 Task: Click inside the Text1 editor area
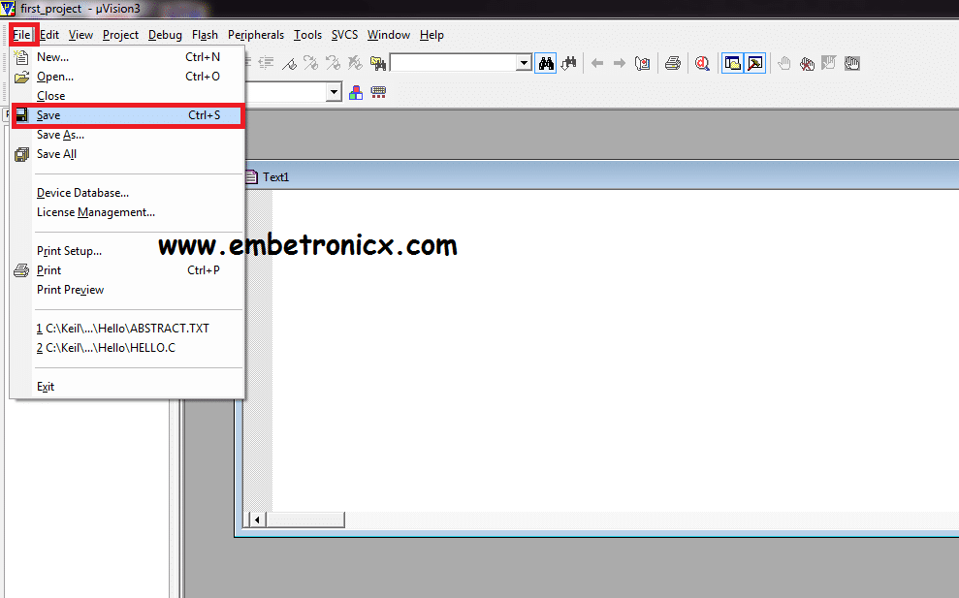pos(616,350)
